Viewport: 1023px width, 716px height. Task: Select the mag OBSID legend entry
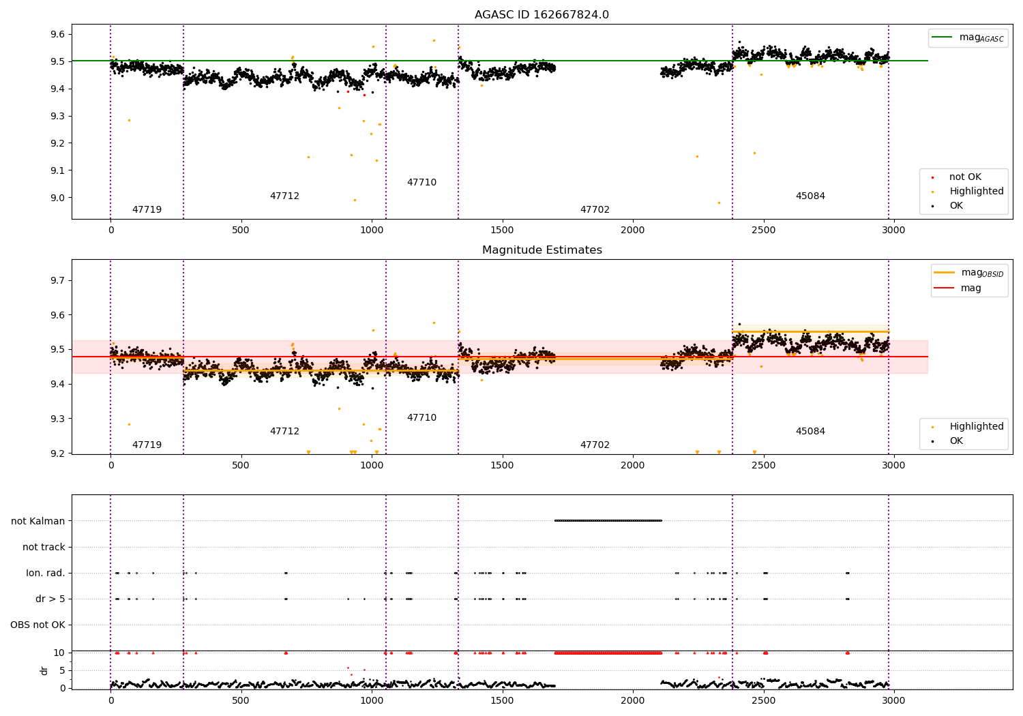pyautogui.click(x=969, y=273)
